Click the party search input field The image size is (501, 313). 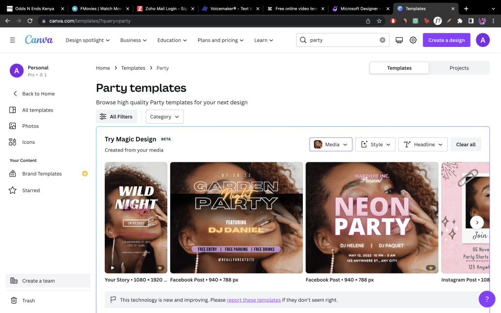click(342, 40)
